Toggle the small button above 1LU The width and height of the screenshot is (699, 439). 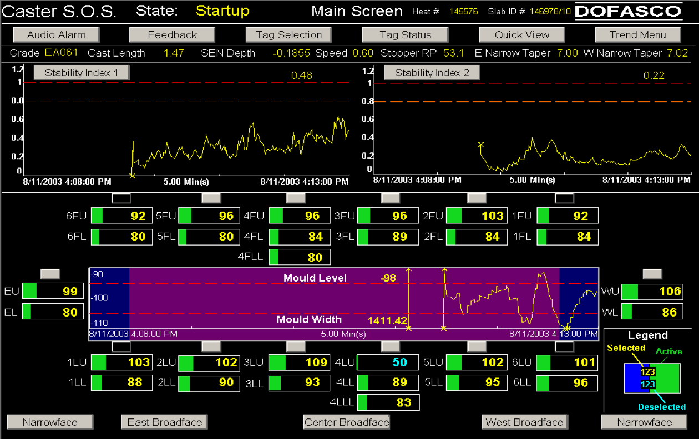(121, 346)
